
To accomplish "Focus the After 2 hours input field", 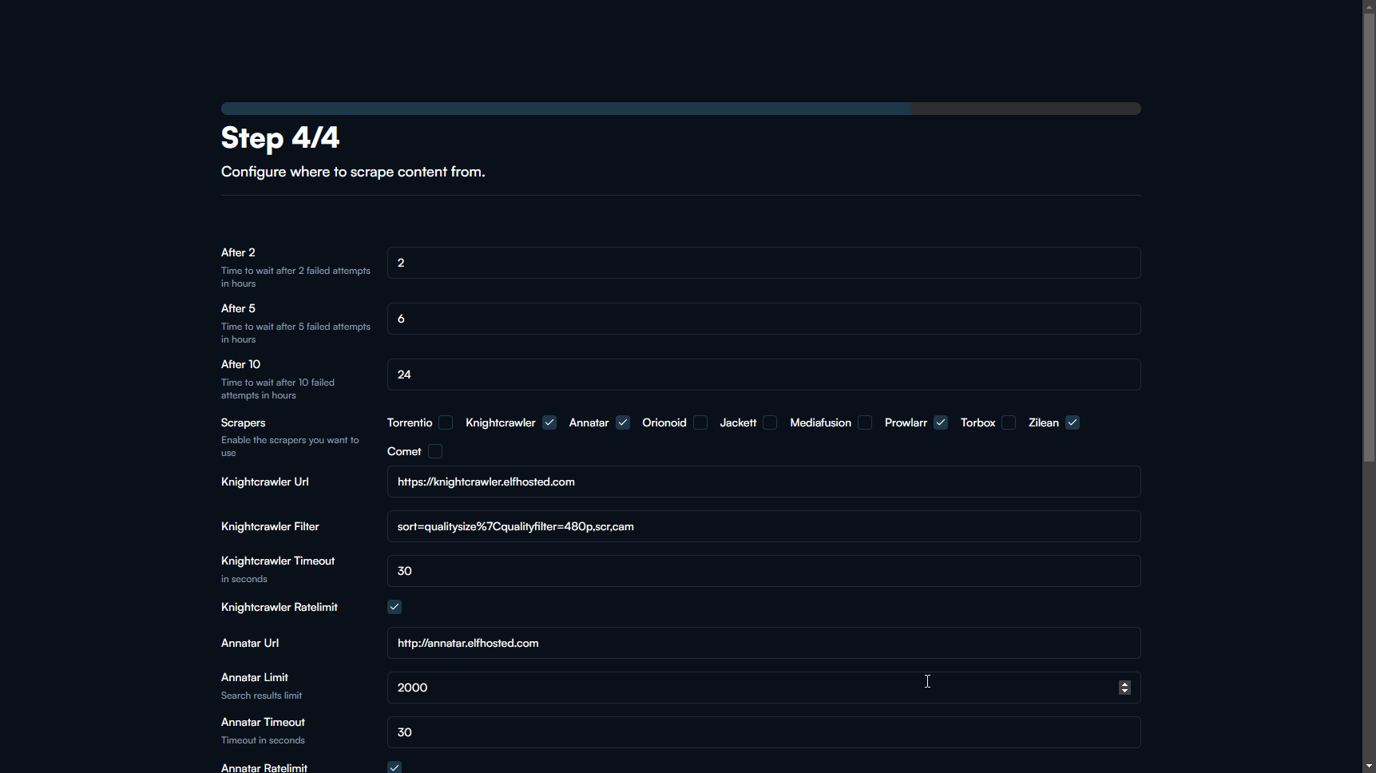I will pyautogui.click(x=763, y=263).
